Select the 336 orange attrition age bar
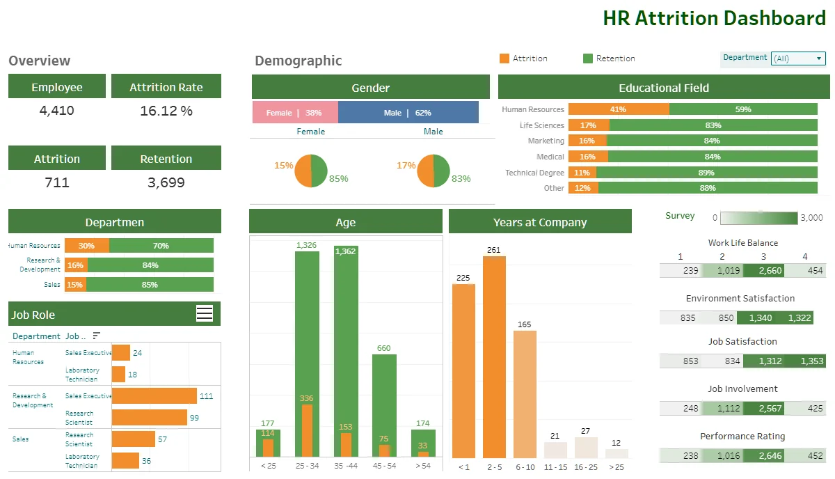 coord(307,430)
